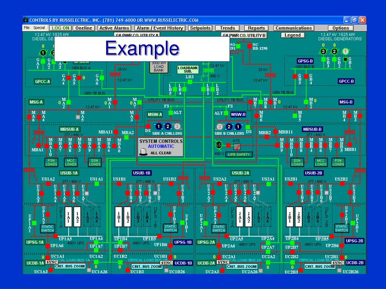386x289 pixels.
Task: Open MSW-A chiller switch label
Action: coord(155,114)
